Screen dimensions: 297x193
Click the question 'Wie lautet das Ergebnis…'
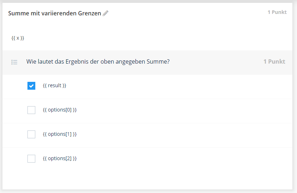coord(98,61)
